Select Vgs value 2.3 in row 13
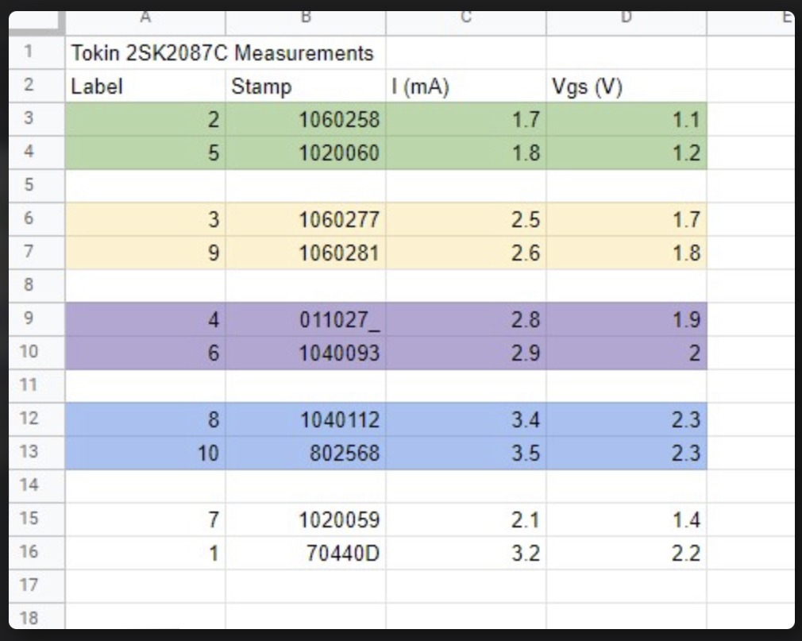802x641 pixels. 626,453
